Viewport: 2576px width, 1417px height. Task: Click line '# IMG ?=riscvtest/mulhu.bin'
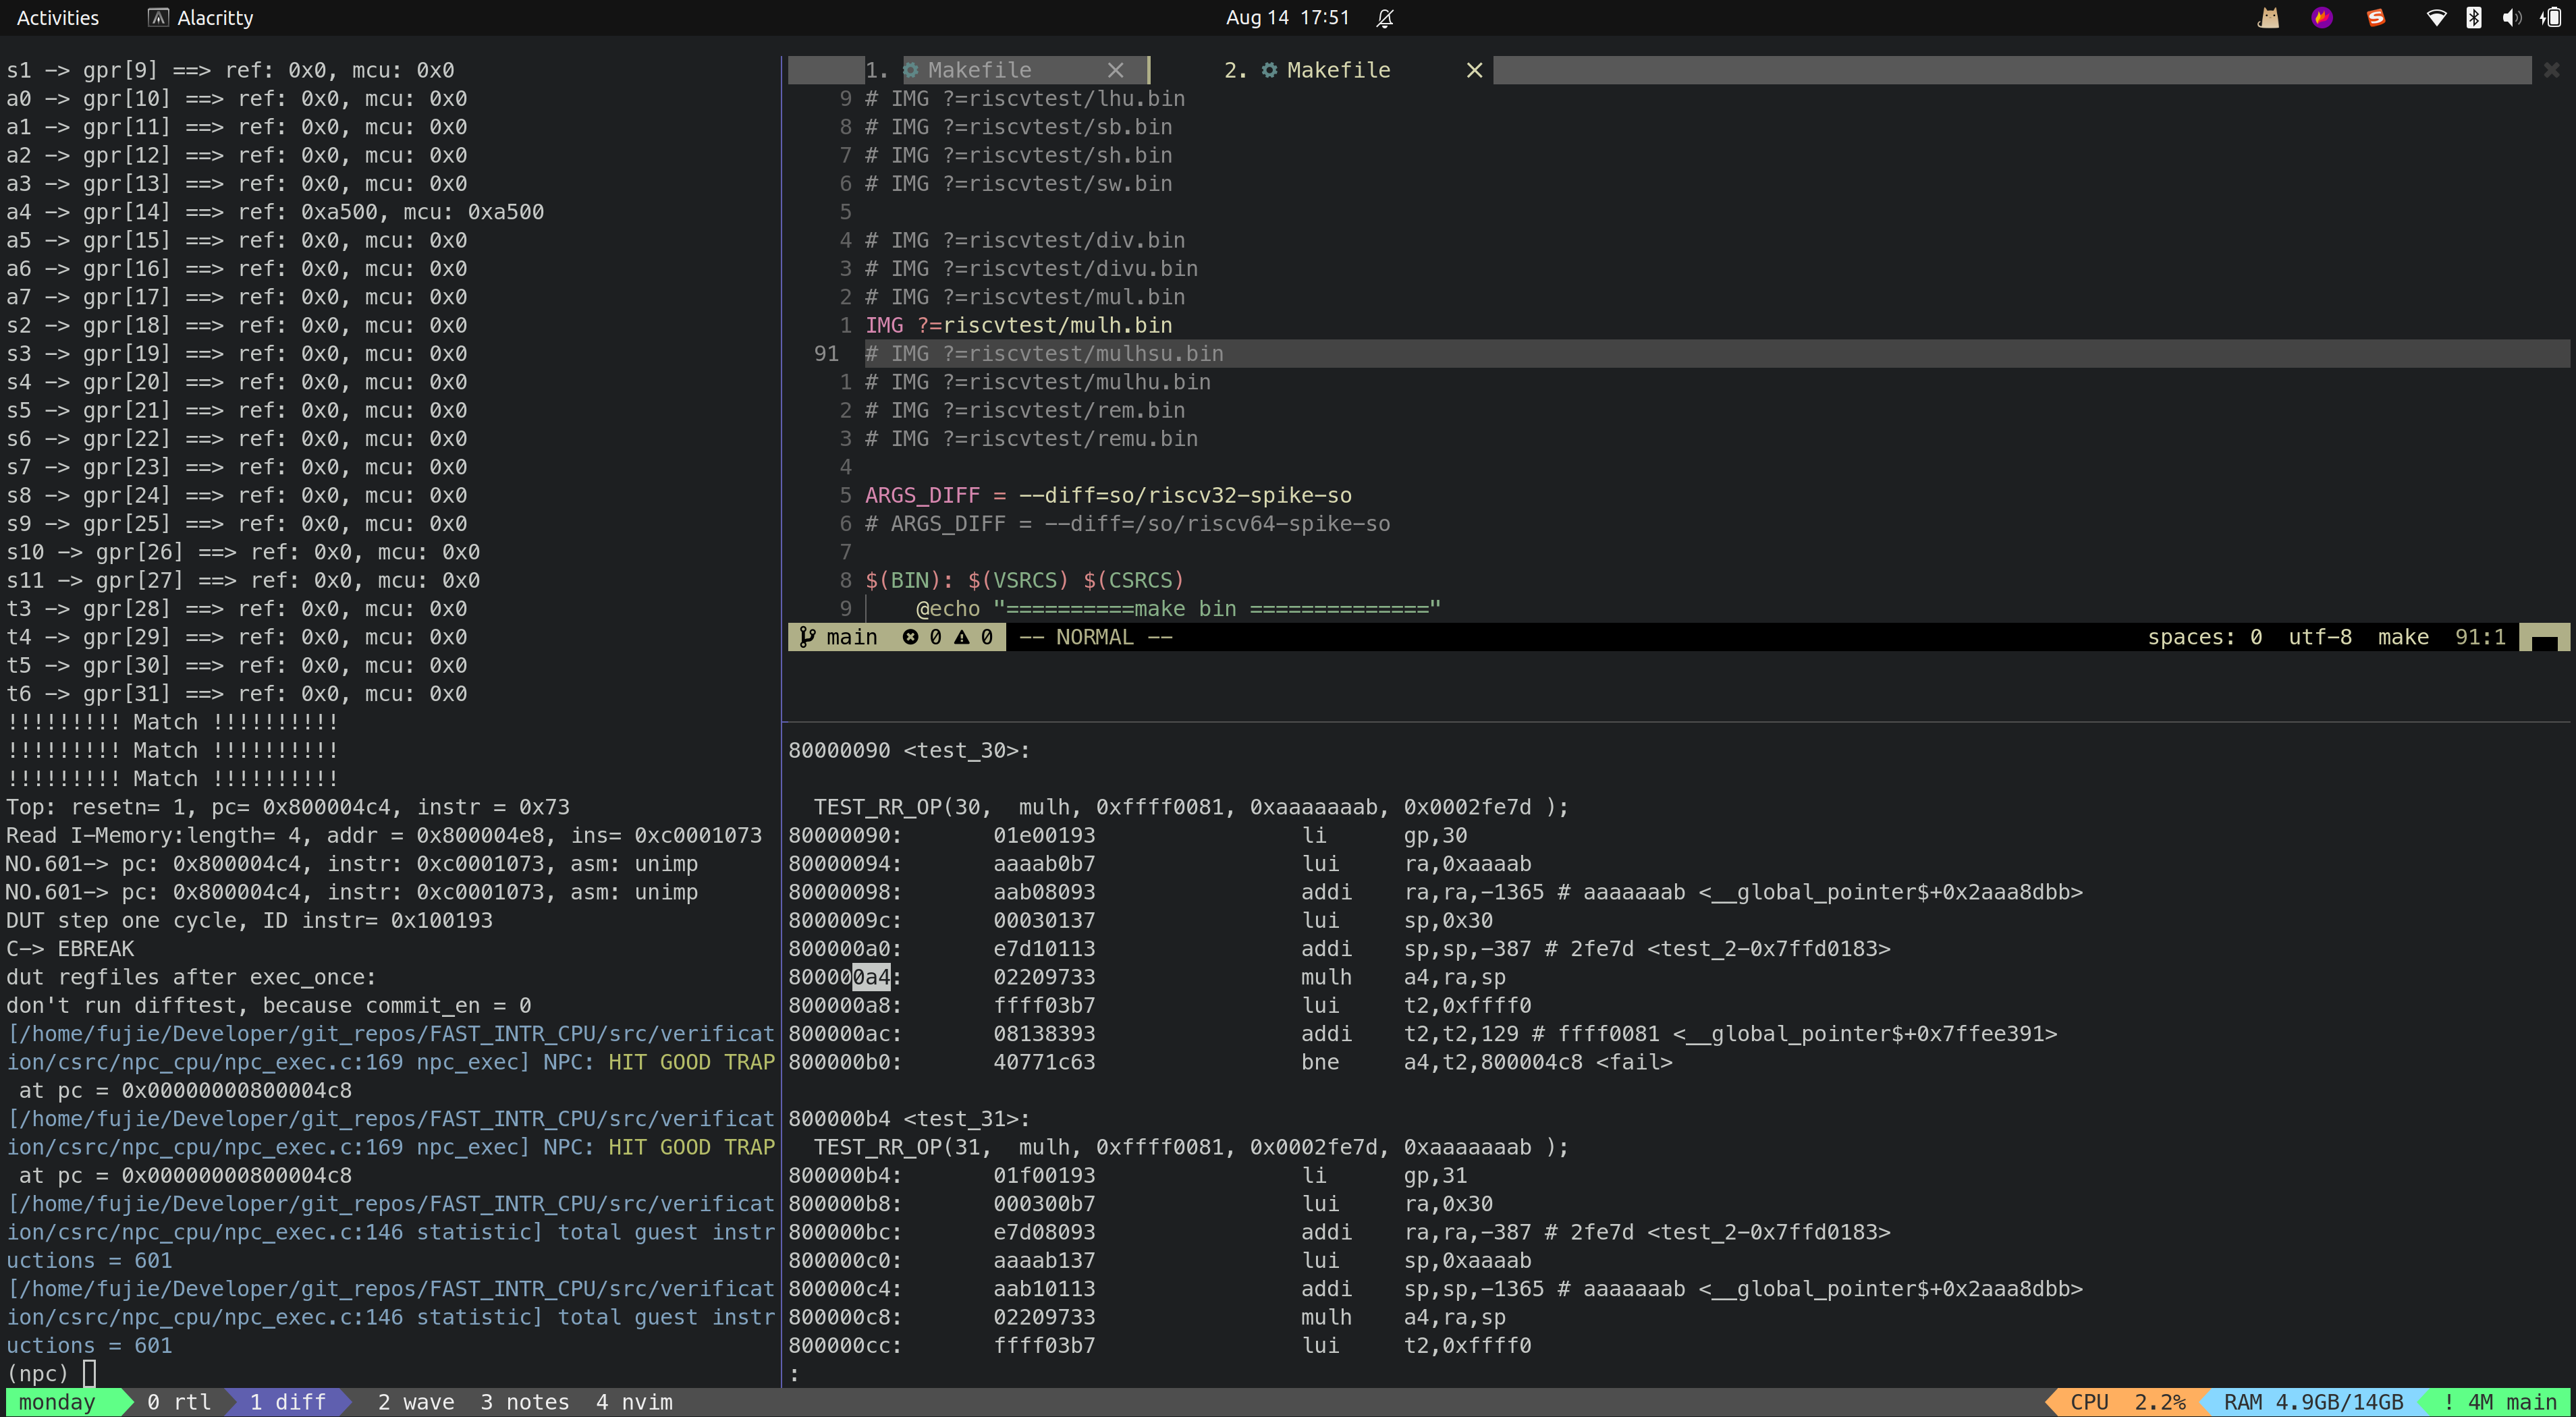tap(1037, 382)
